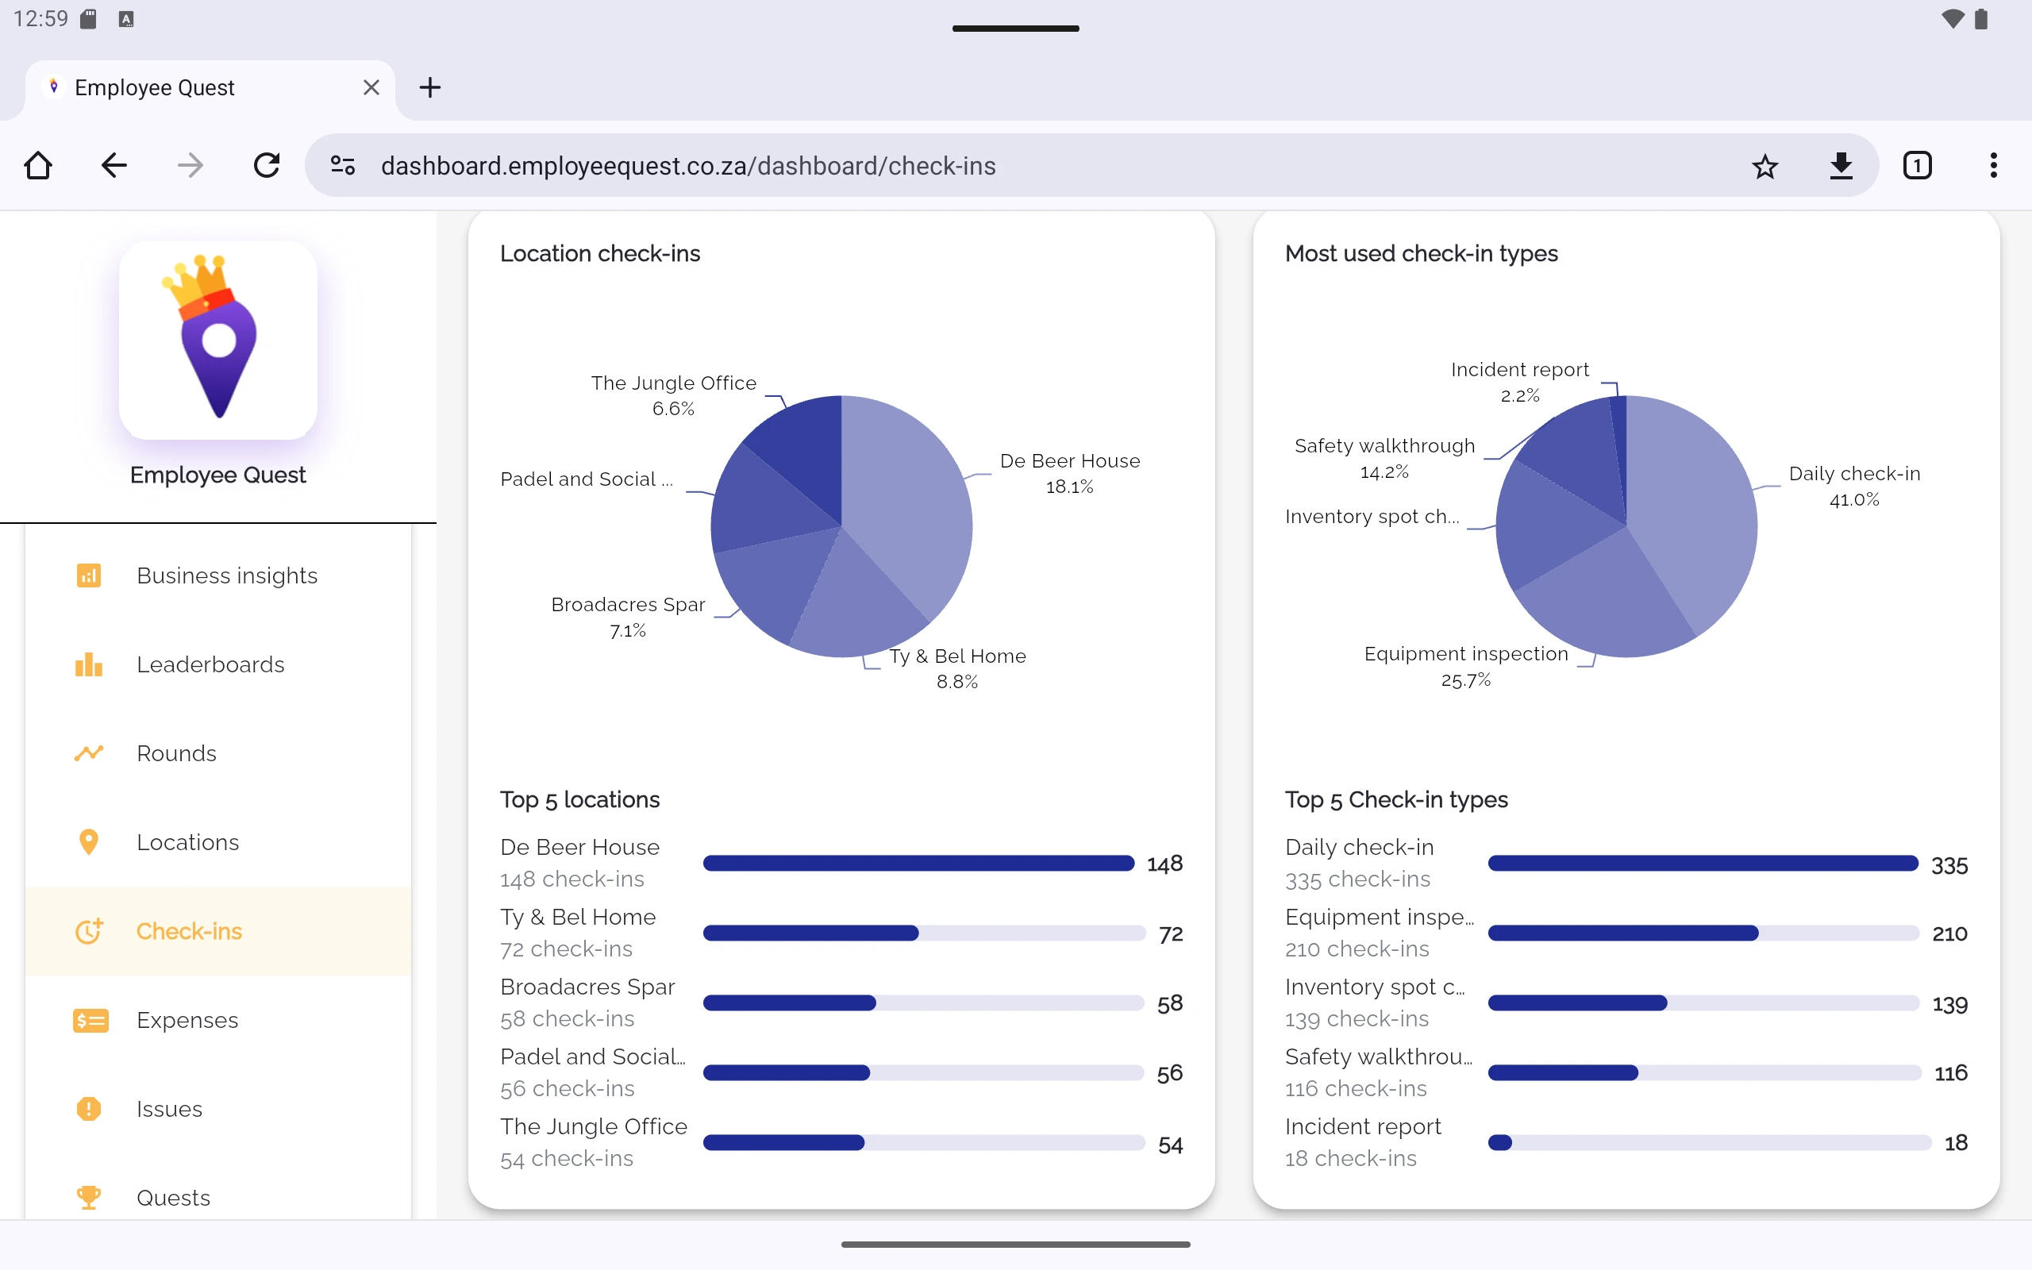Viewport: 2032px width, 1270px height.
Task: Open Locations using the map-pin icon
Action: (89, 841)
